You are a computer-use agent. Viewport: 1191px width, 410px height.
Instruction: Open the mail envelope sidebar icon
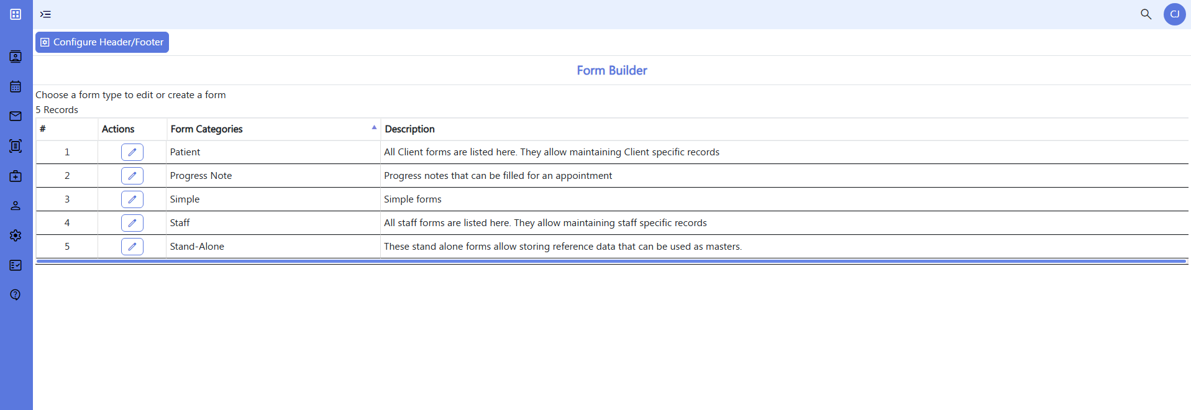[x=16, y=116]
